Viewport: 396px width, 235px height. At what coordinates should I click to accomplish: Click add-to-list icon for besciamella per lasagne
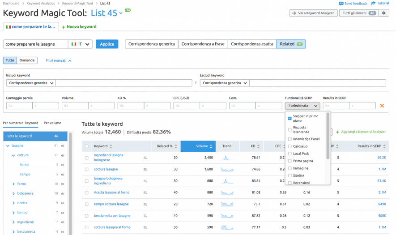click(x=145, y=216)
